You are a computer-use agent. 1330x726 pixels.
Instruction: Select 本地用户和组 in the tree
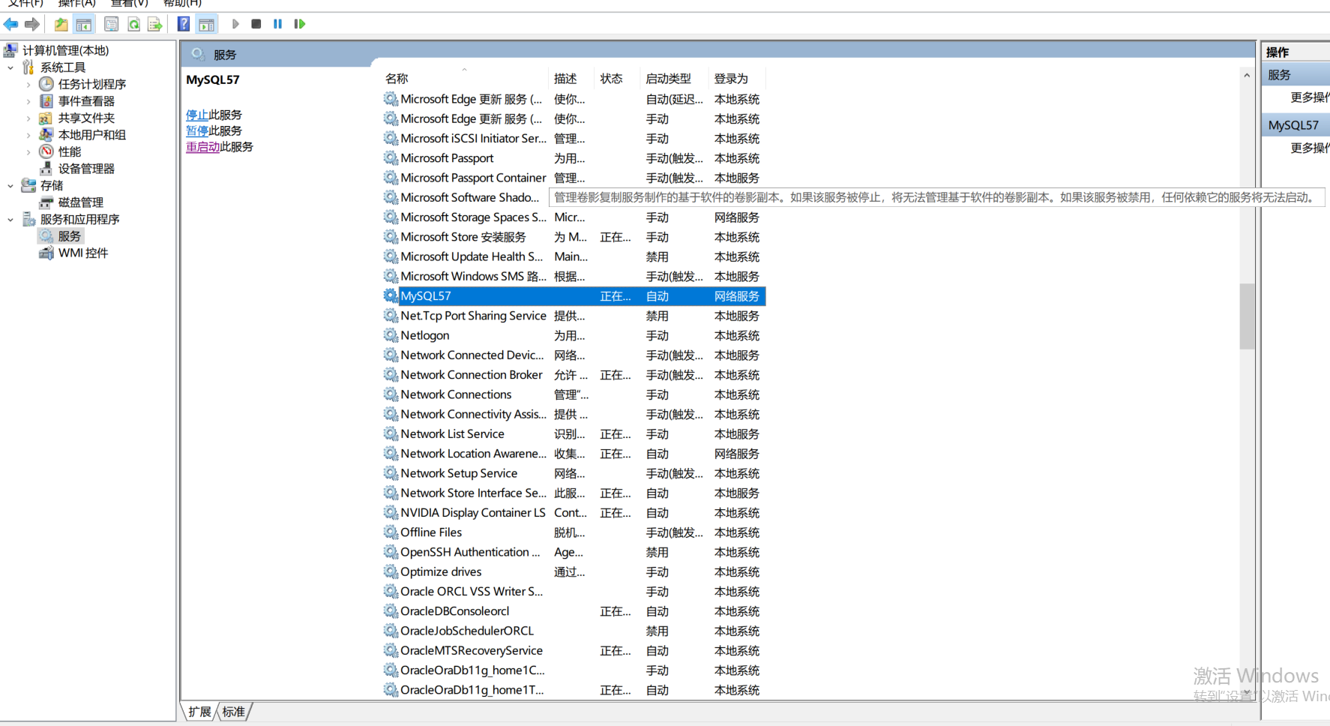92,135
